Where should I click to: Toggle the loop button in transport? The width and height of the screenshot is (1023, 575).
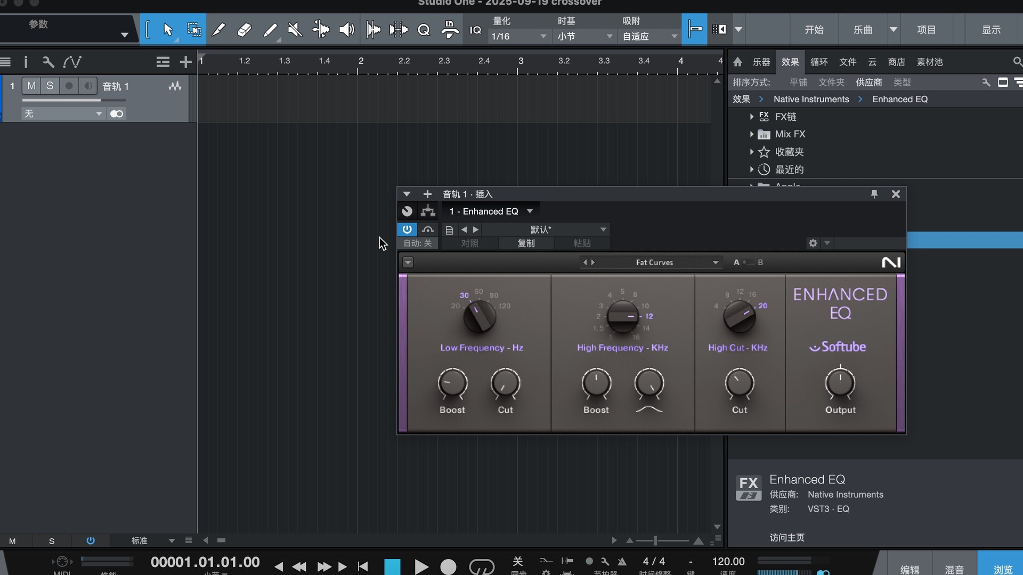pos(482,566)
